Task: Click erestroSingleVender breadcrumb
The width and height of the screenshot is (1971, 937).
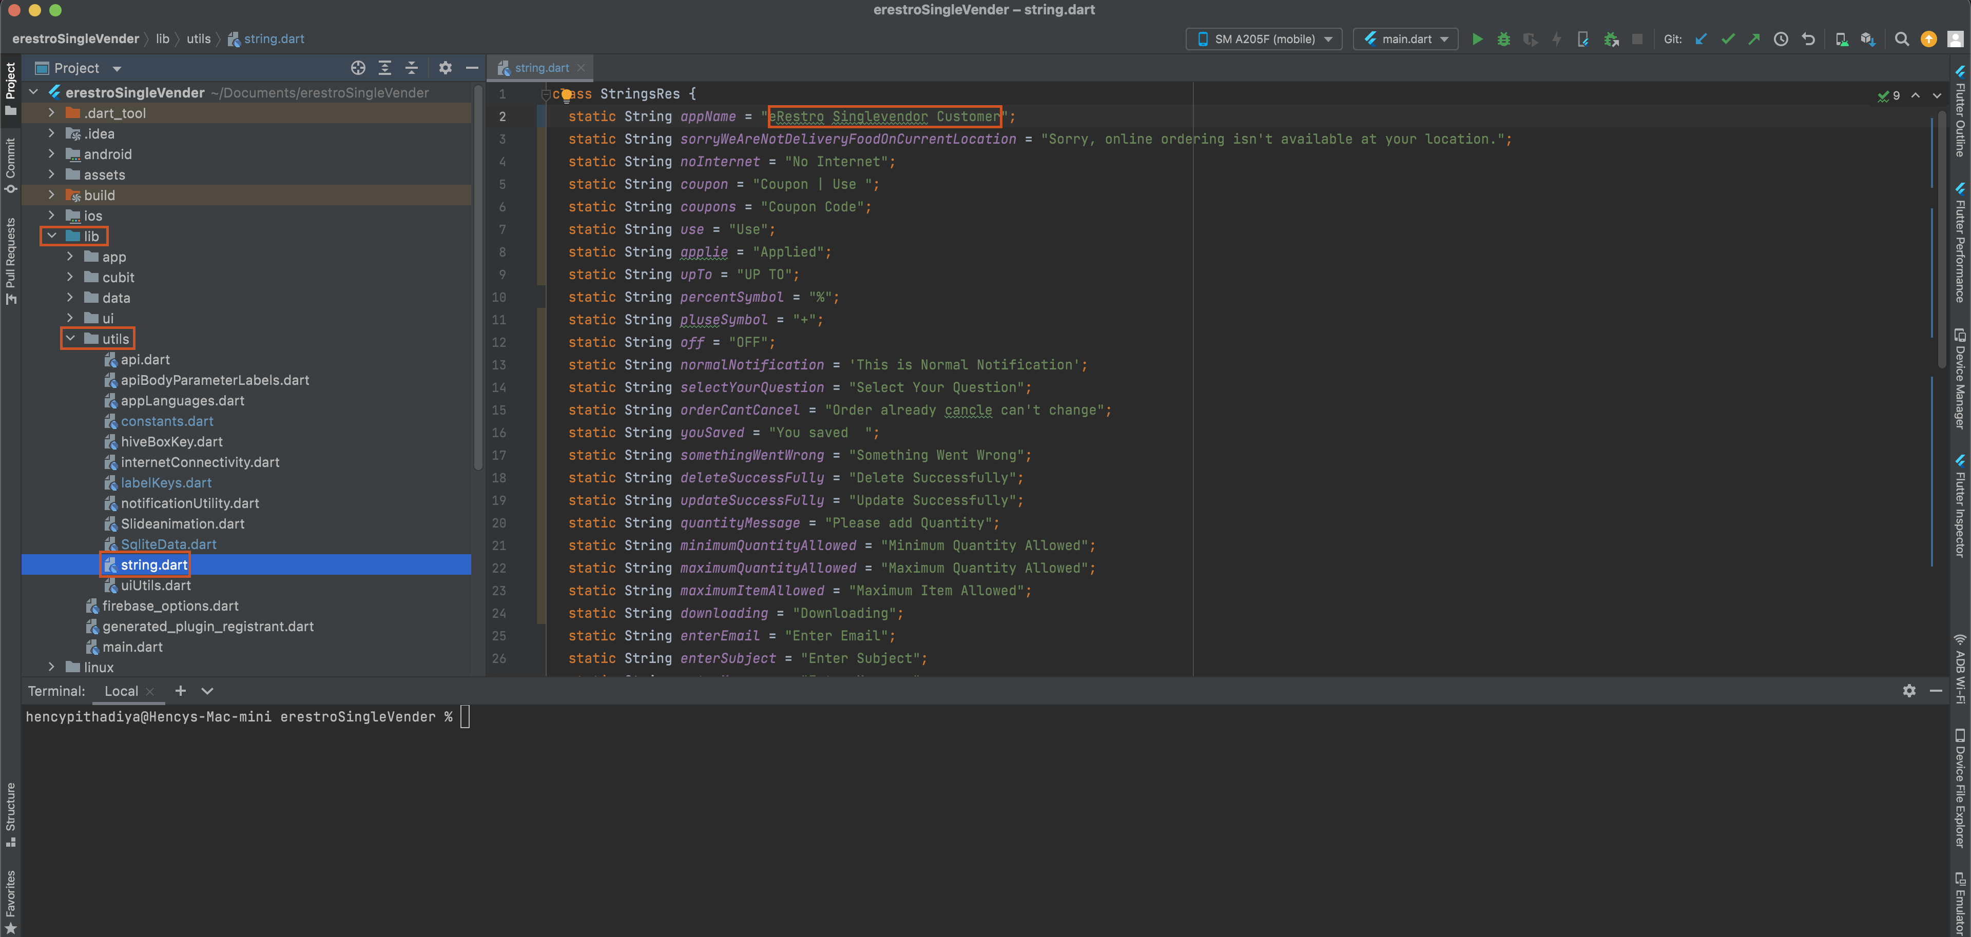Action: pos(76,39)
